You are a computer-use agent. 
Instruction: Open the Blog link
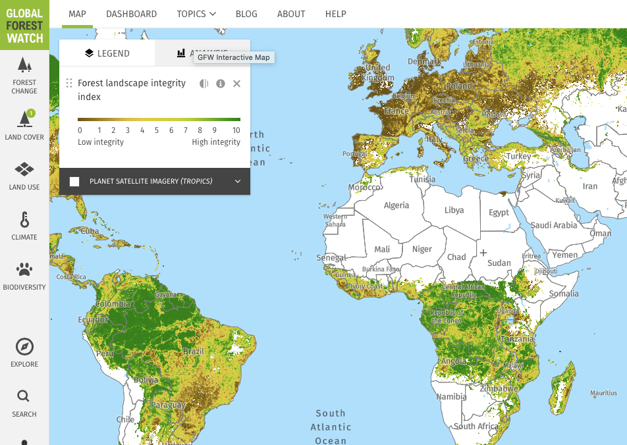click(247, 14)
